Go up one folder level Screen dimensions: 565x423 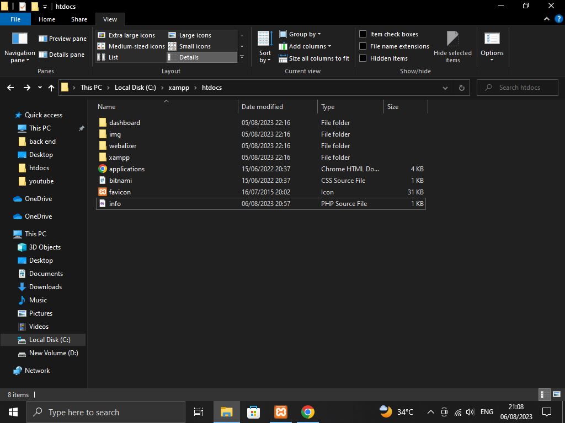tap(51, 88)
